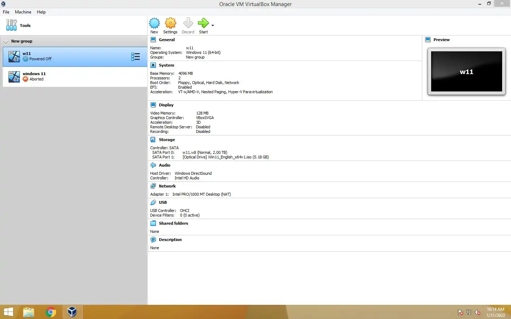Click the Windows Start button
Screen dimensions: 511x319
9,312
